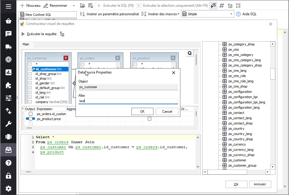
Task: Close the ps_product table box
Action: coord(173,58)
